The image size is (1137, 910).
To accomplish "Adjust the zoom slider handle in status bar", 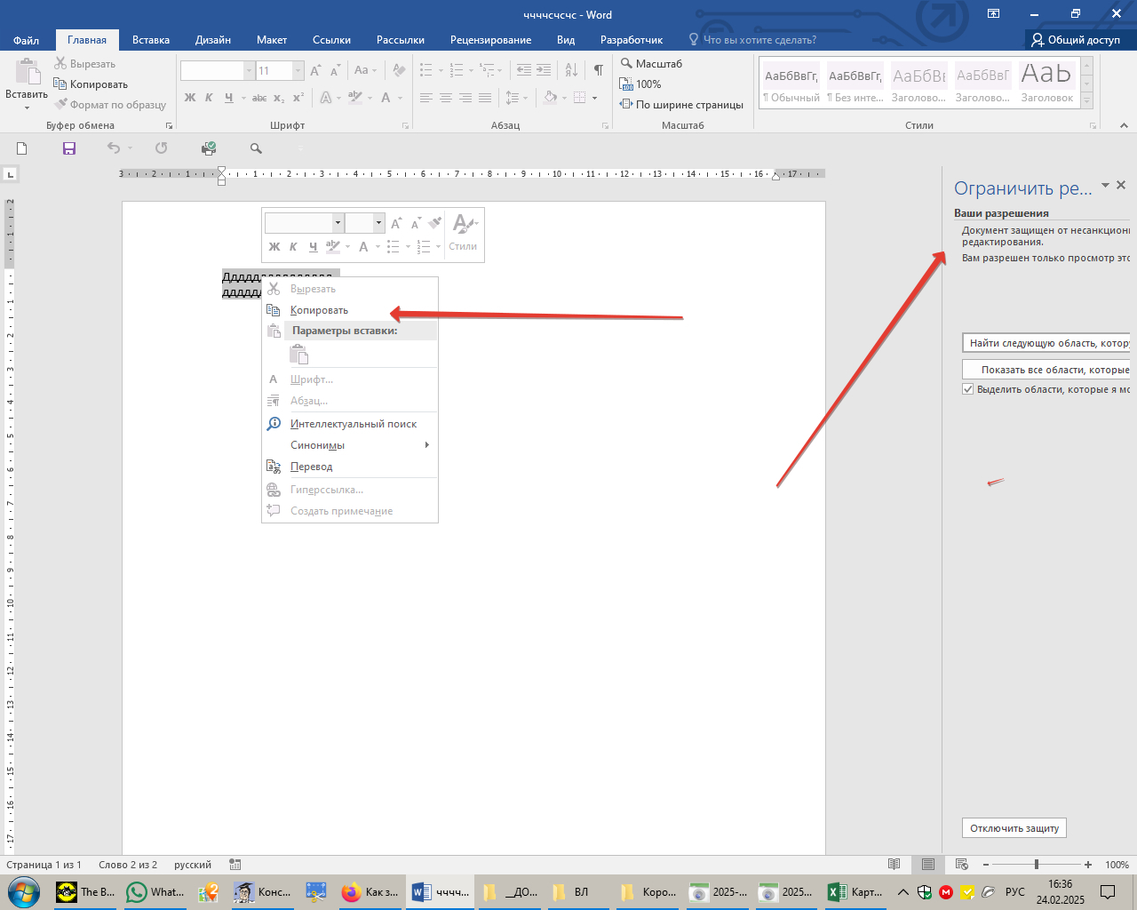I will pos(1036,865).
